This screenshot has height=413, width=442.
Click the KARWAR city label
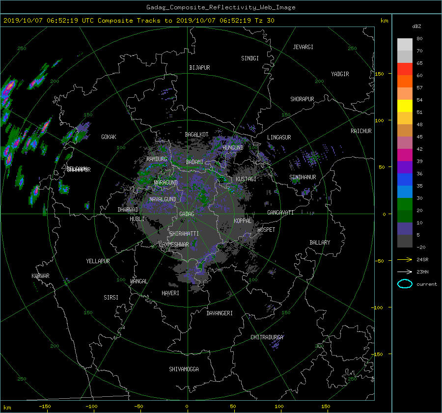click(x=40, y=276)
